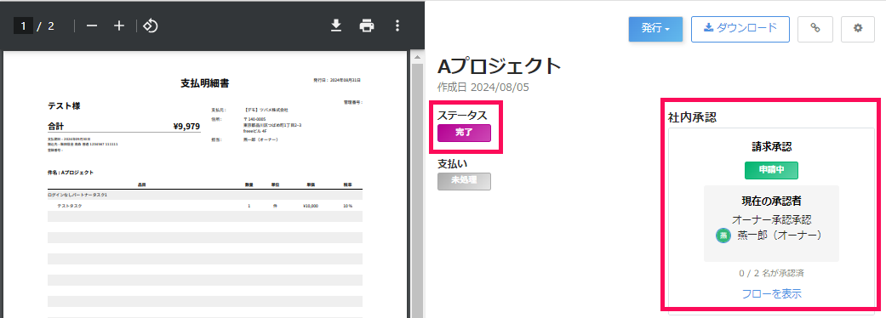Edit the PDF page number field

tap(23, 26)
